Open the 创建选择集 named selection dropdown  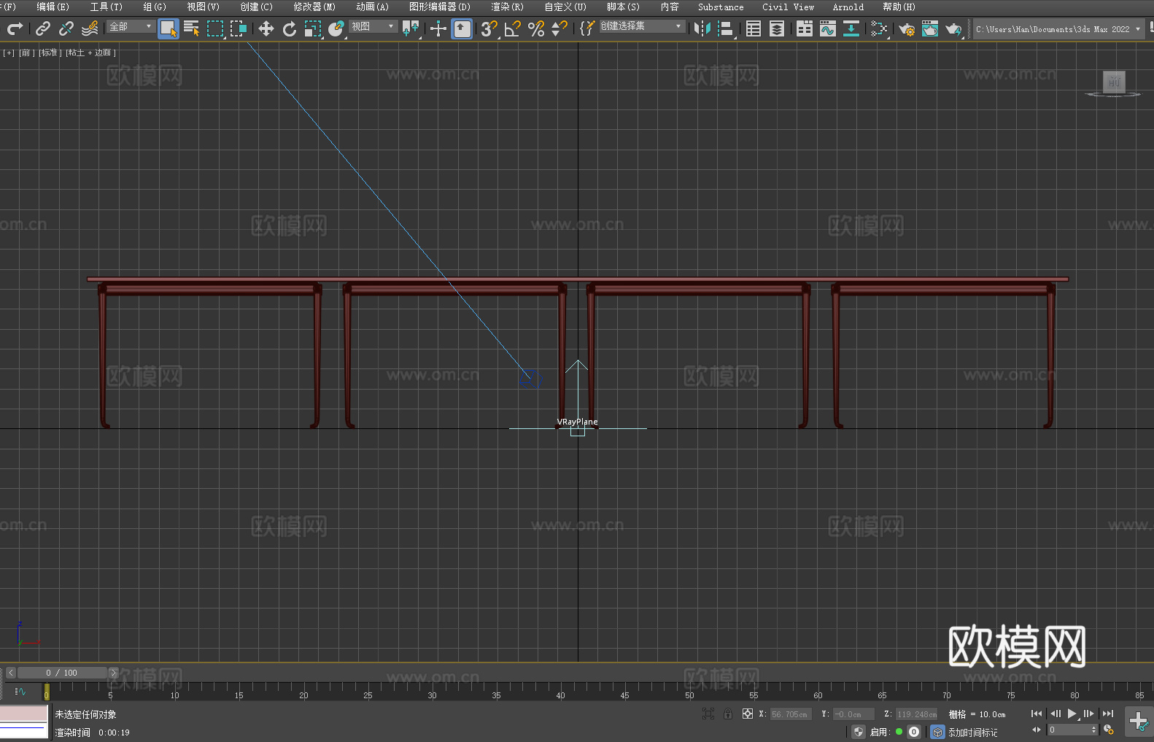pyautogui.click(x=641, y=26)
